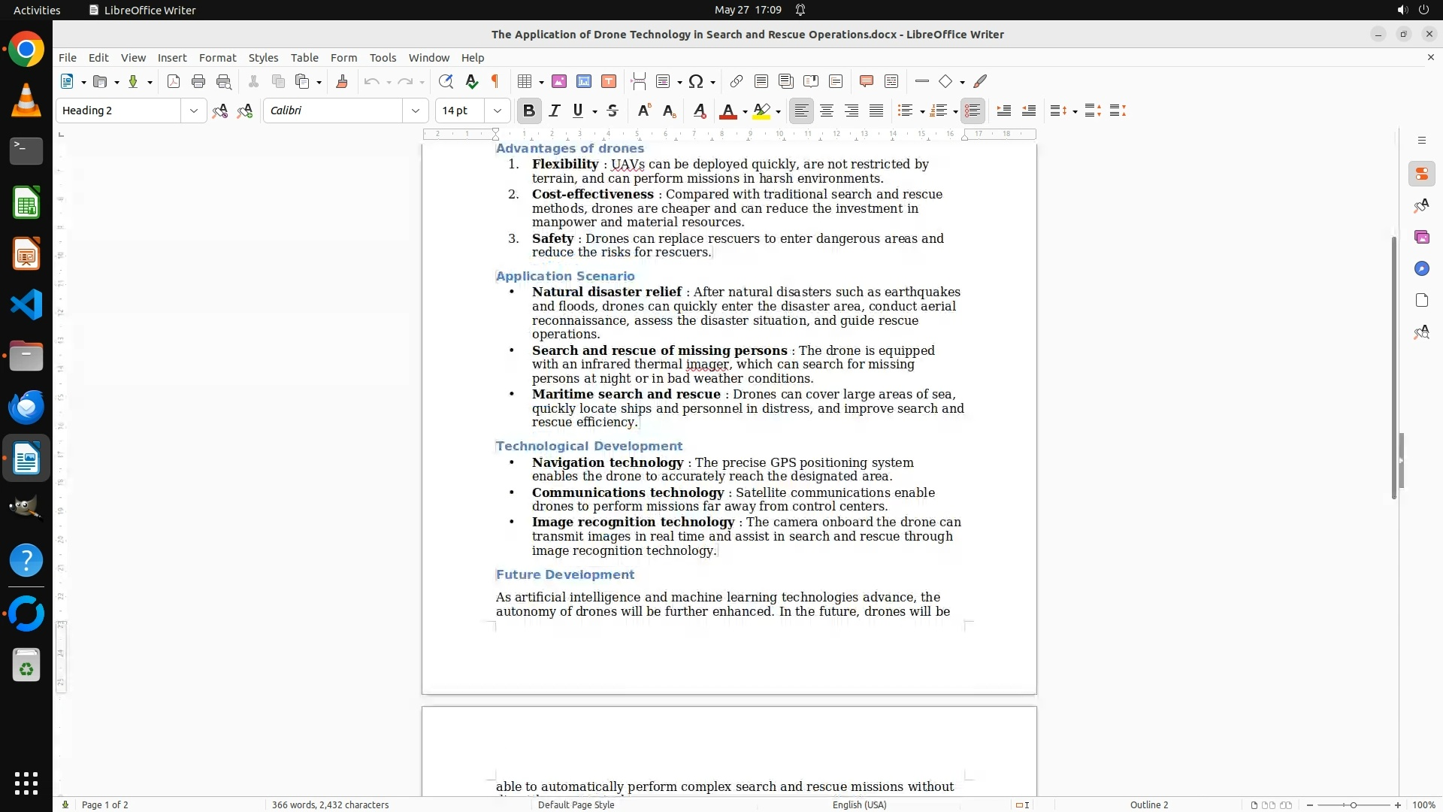The image size is (1443, 812).
Task: Open the Format menu
Action: point(217,57)
